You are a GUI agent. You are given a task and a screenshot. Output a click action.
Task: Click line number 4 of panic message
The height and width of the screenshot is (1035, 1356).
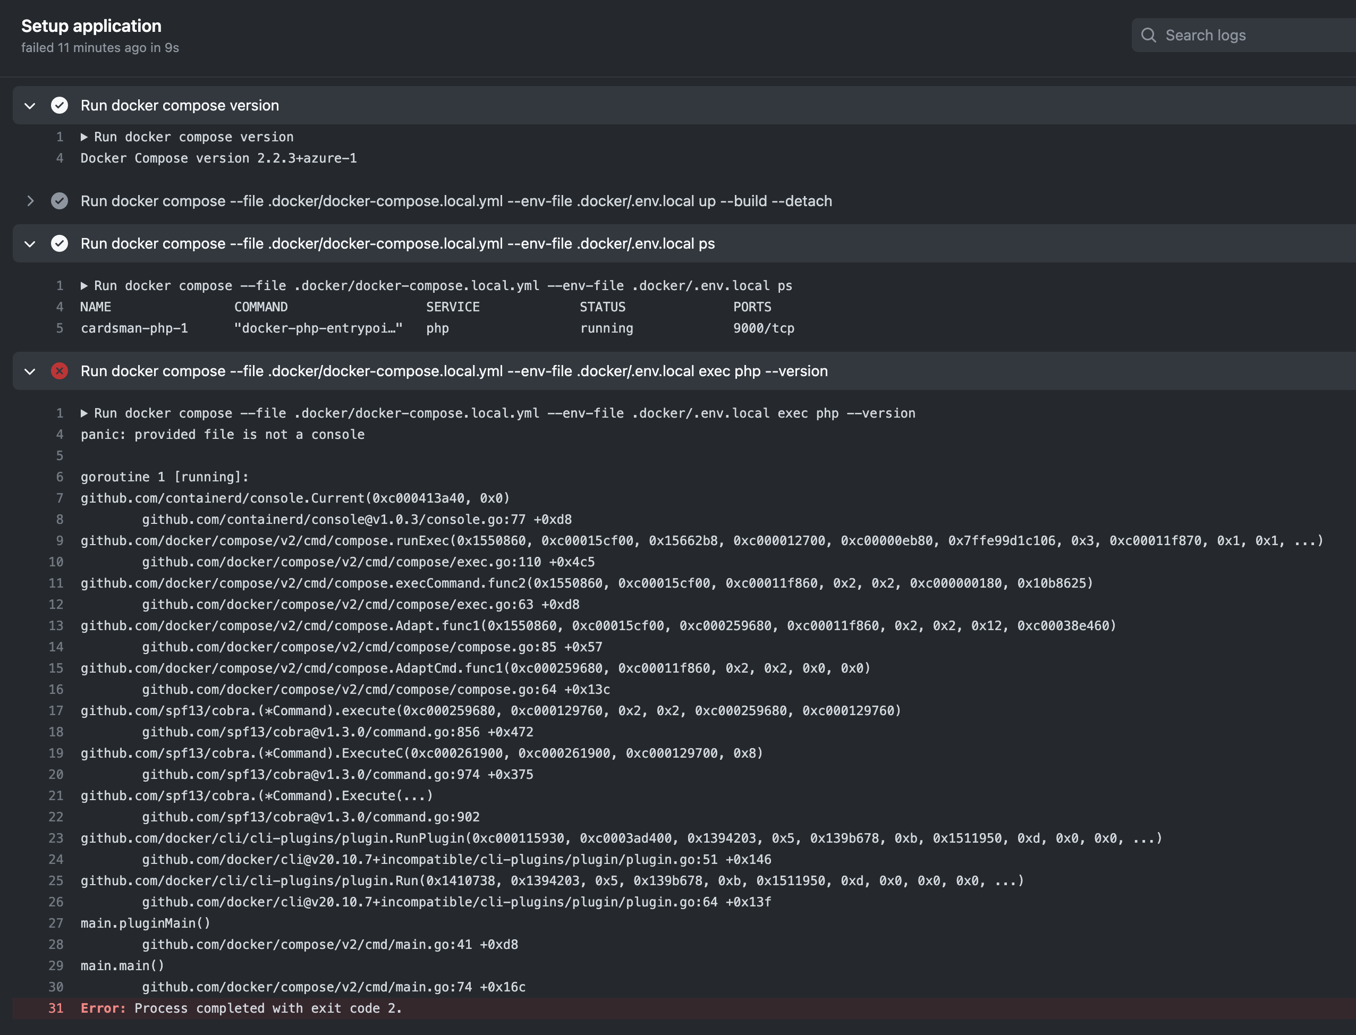click(60, 434)
